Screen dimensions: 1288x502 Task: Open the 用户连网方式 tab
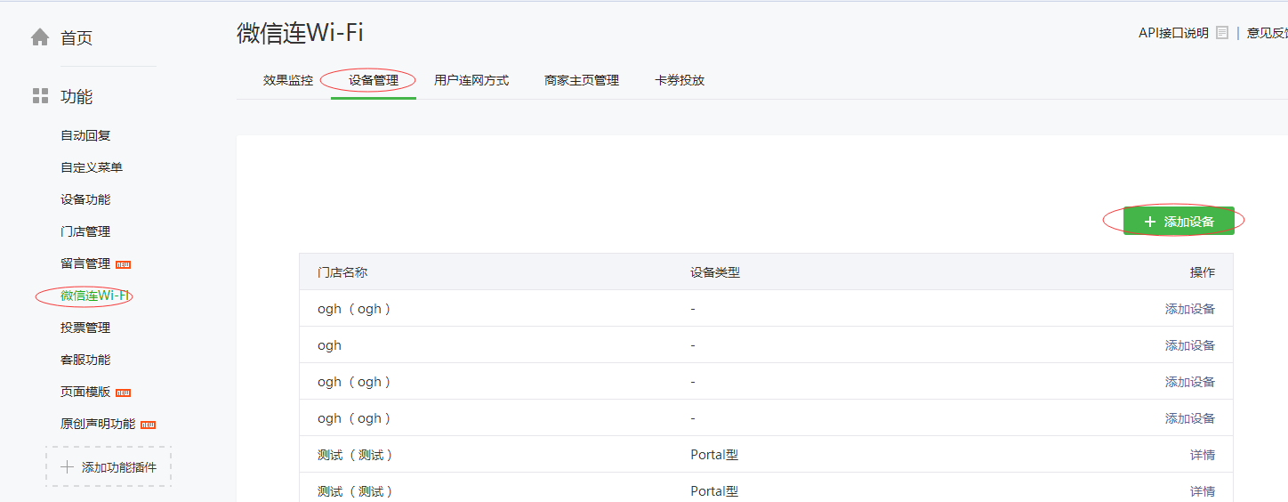(471, 80)
